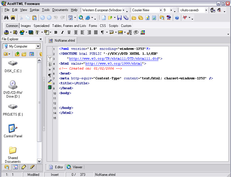Toggle paragraph marks in editor gutter
This screenshot has height=177, width=231.
[50, 75]
